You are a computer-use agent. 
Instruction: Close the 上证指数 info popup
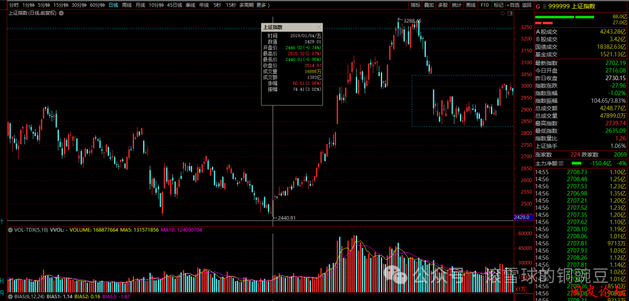318,27
